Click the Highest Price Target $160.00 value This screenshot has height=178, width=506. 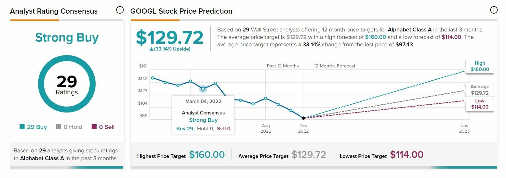click(x=207, y=155)
